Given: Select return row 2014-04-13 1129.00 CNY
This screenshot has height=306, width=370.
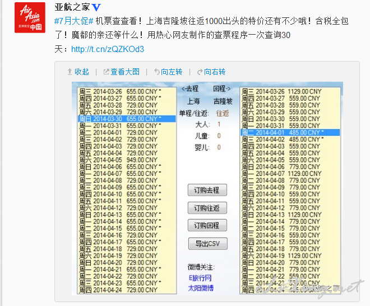Looking at the screenshot, I should click(290, 214).
